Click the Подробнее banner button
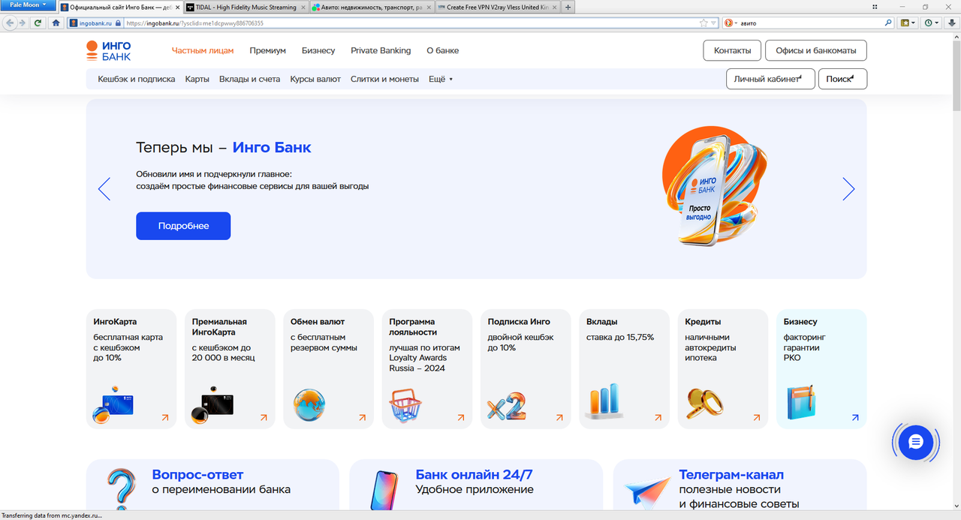The image size is (961, 520). [x=183, y=226]
